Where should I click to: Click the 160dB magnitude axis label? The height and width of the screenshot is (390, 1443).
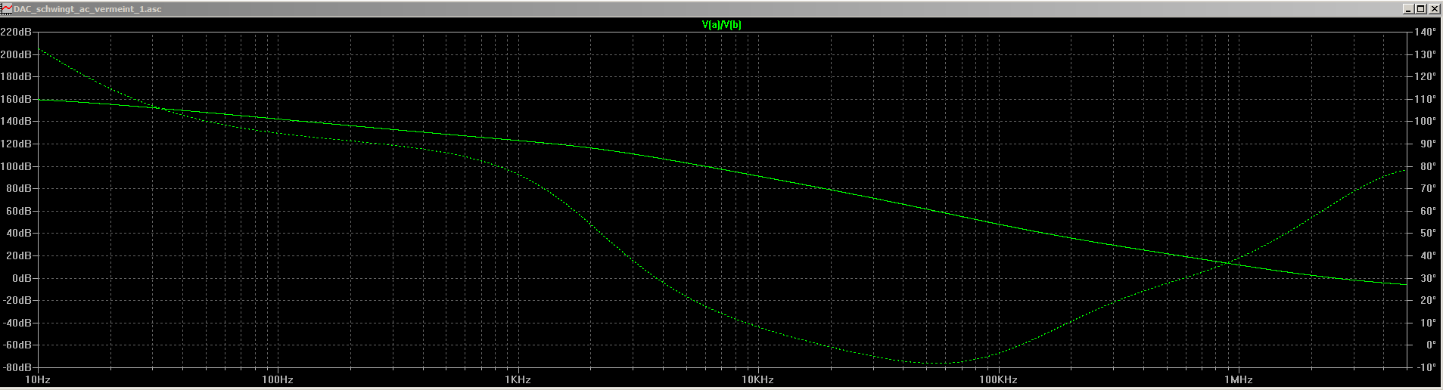tap(16, 99)
